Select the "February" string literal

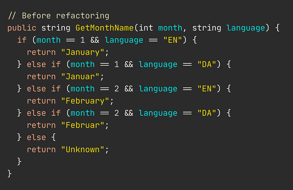(85, 101)
